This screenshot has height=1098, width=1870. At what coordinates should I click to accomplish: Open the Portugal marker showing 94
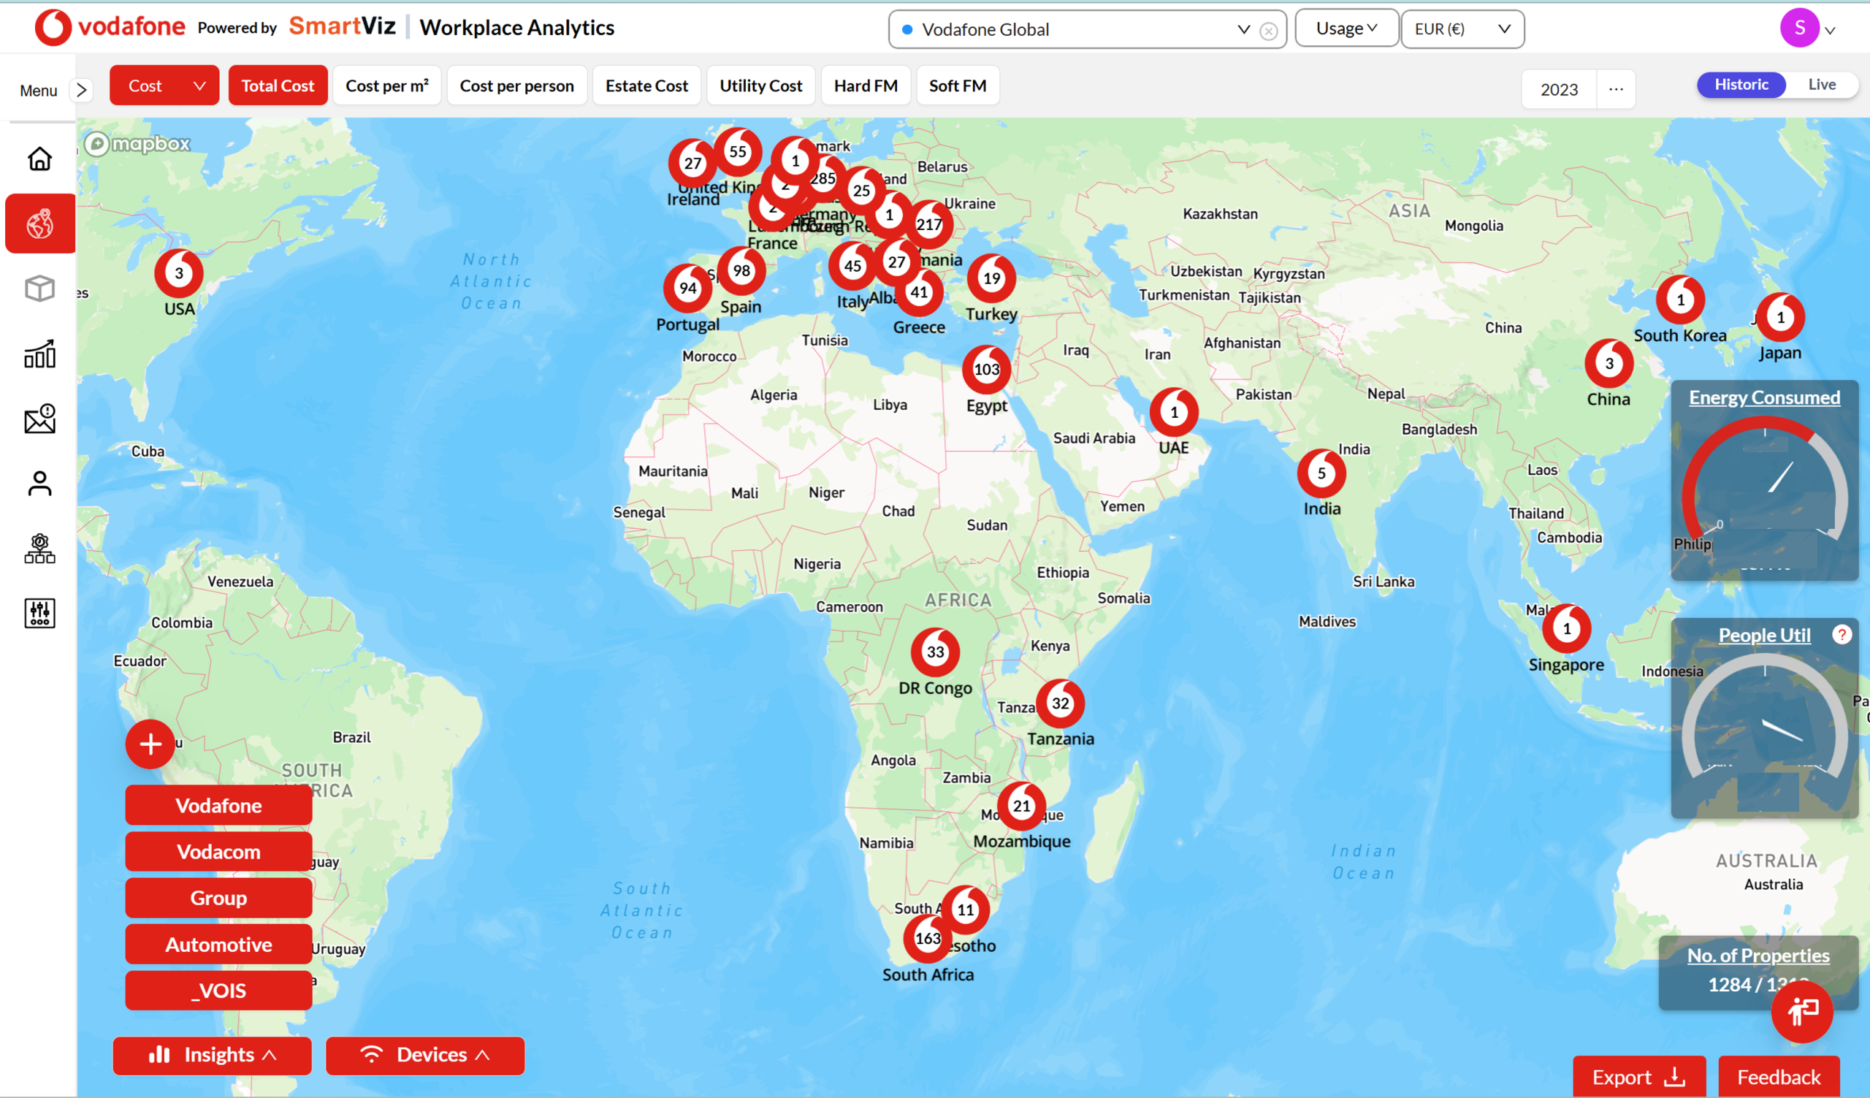tap(688, 288)
